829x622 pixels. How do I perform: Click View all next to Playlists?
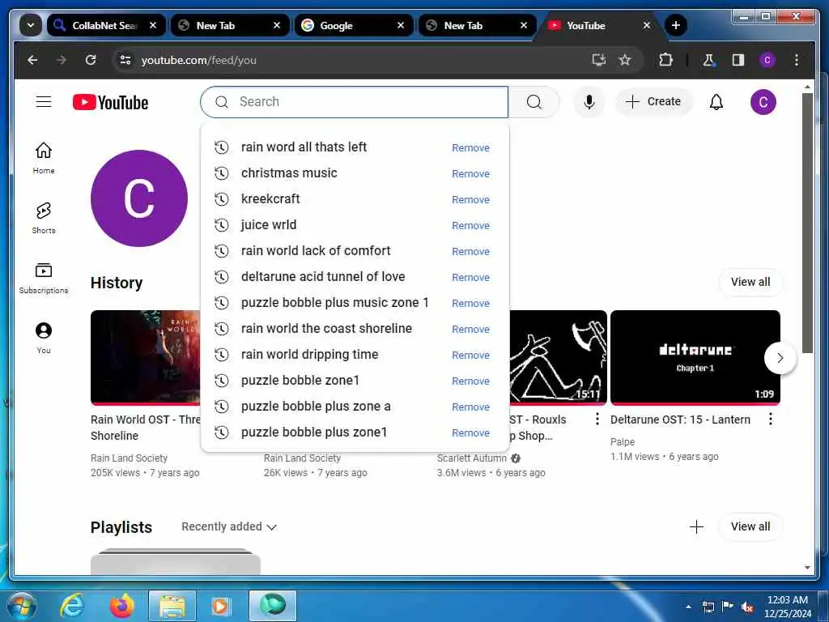click(750, 526)
